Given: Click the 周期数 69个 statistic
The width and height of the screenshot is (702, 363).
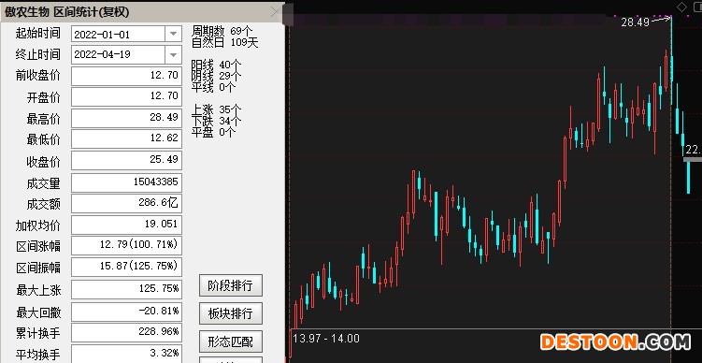Looking at the screenshot, I should coord(222,31).
